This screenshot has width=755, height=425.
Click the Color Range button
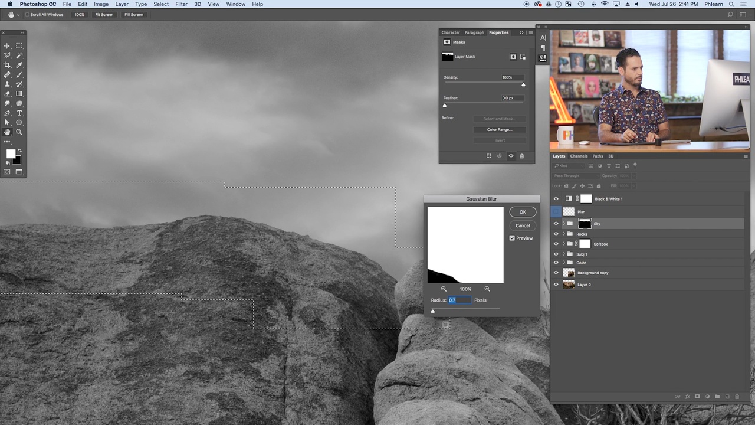coord(500,129)
